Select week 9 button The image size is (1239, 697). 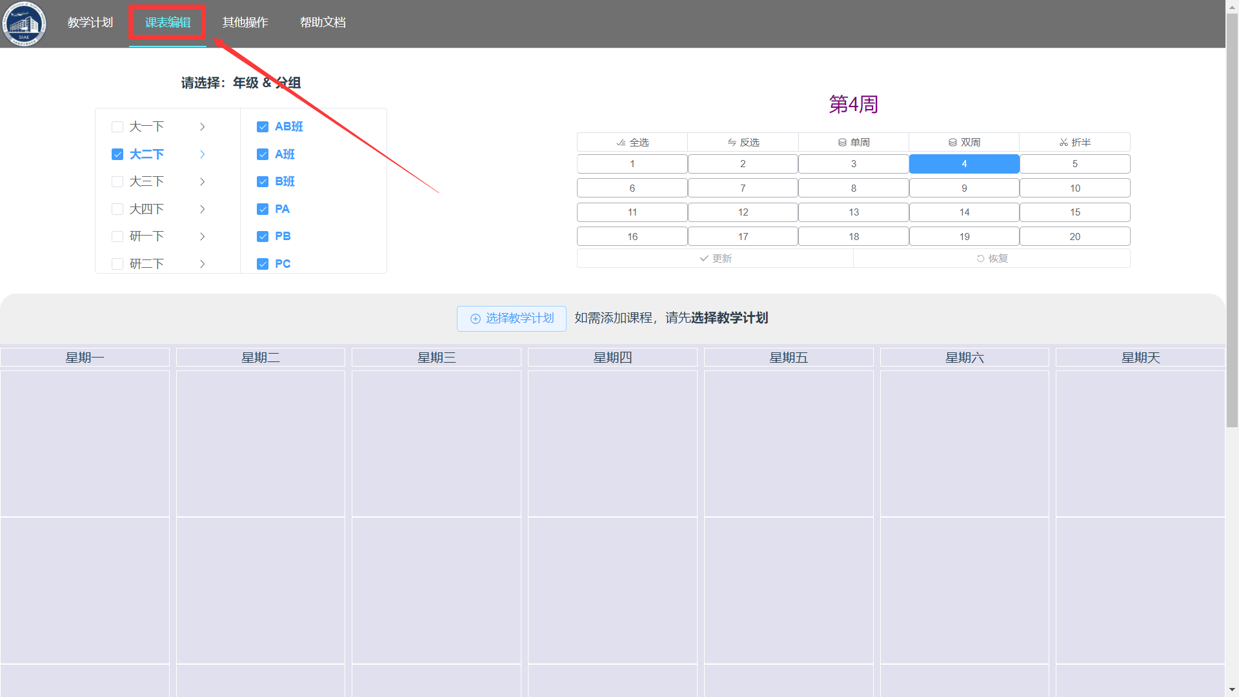pyautogui.click(x=964, y=188)
